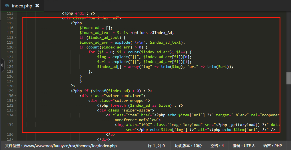Click the file location path in status bar

(x=61, y=146)
